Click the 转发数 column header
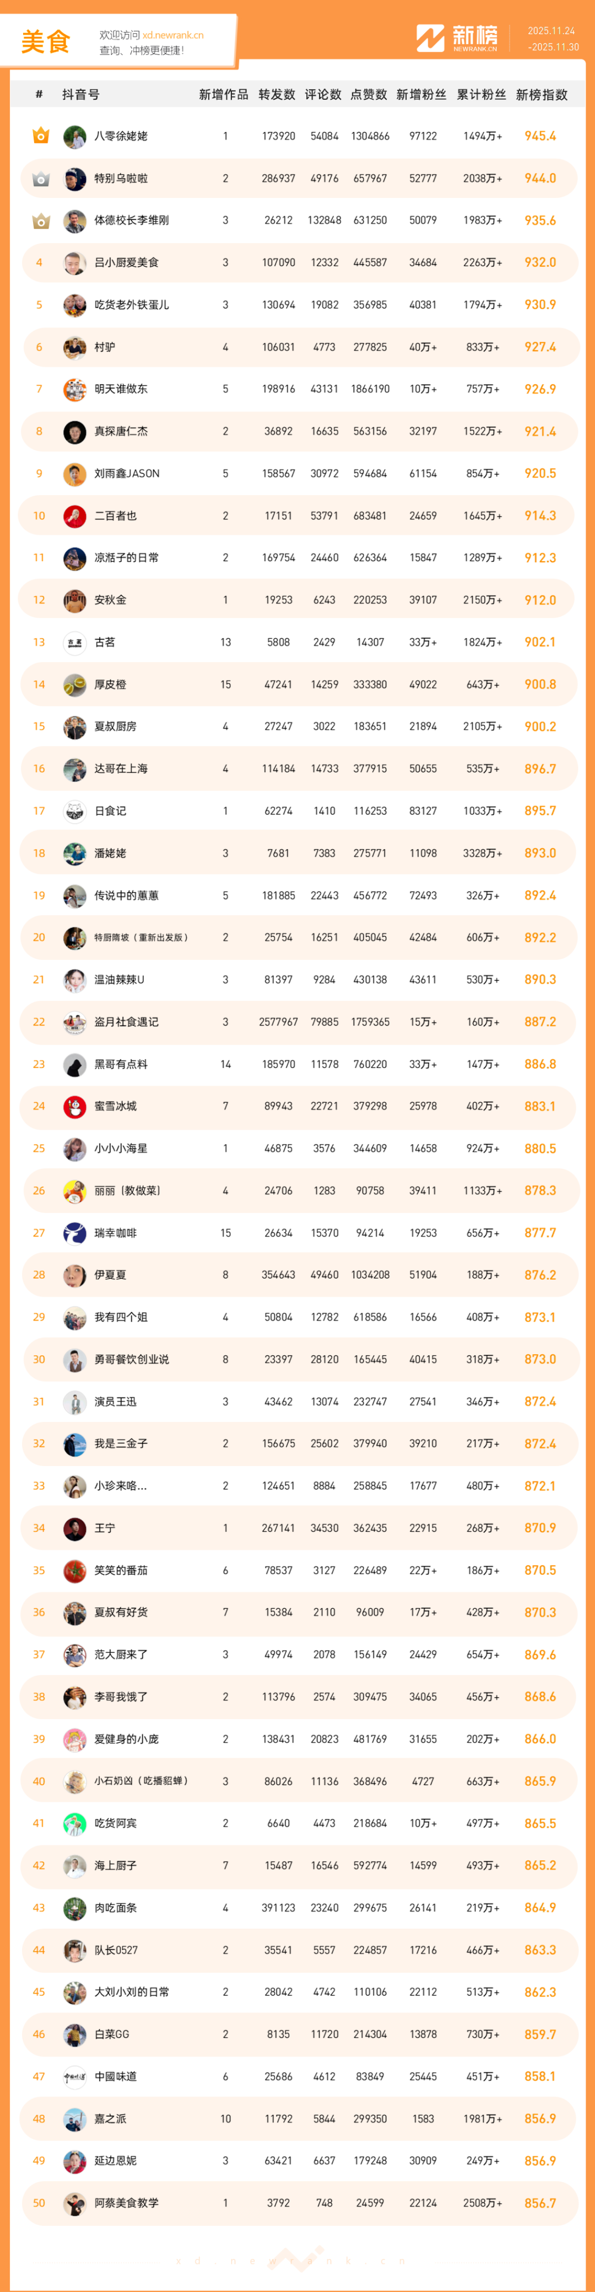This screenshot has width=595, height=2292. 277,94
